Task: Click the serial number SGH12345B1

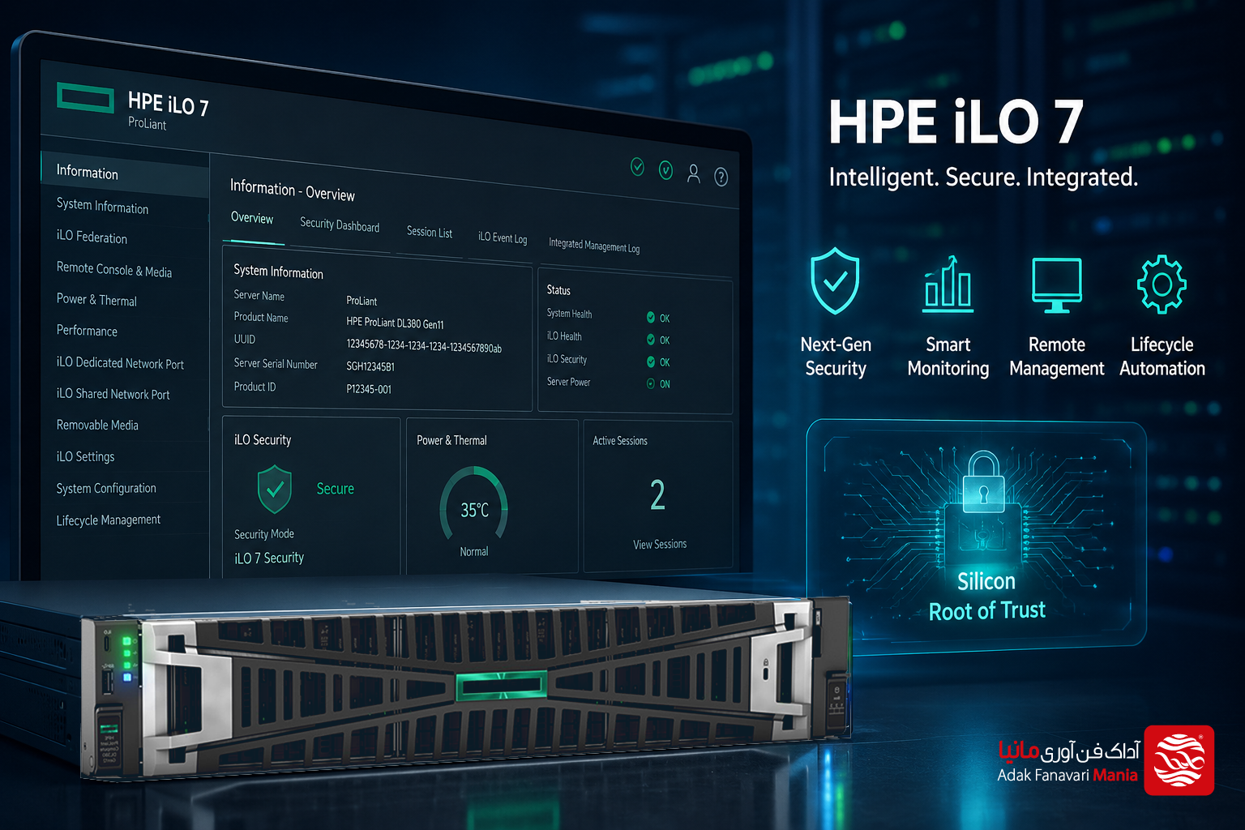Action: [370, 366]
